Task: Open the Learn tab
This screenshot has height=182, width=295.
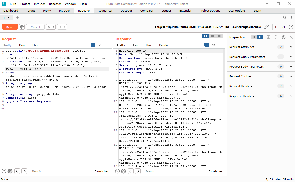Action: pos(257,11)
